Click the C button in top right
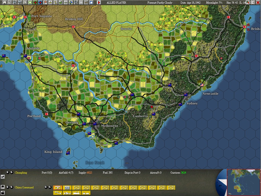Viewport: 261px width, 196px height. pyautogui.click(x=253, y=2)
